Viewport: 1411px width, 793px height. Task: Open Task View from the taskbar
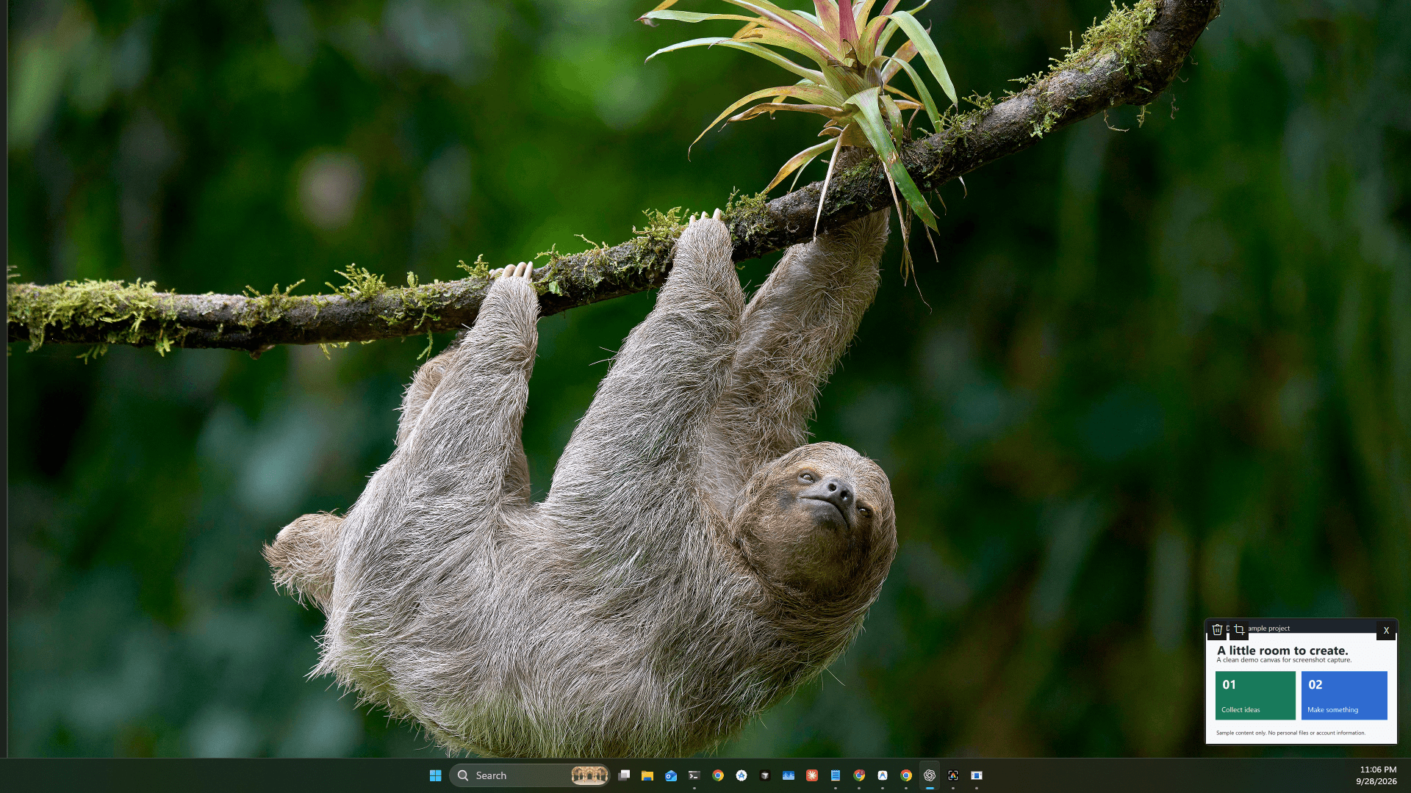pos(624,775)
